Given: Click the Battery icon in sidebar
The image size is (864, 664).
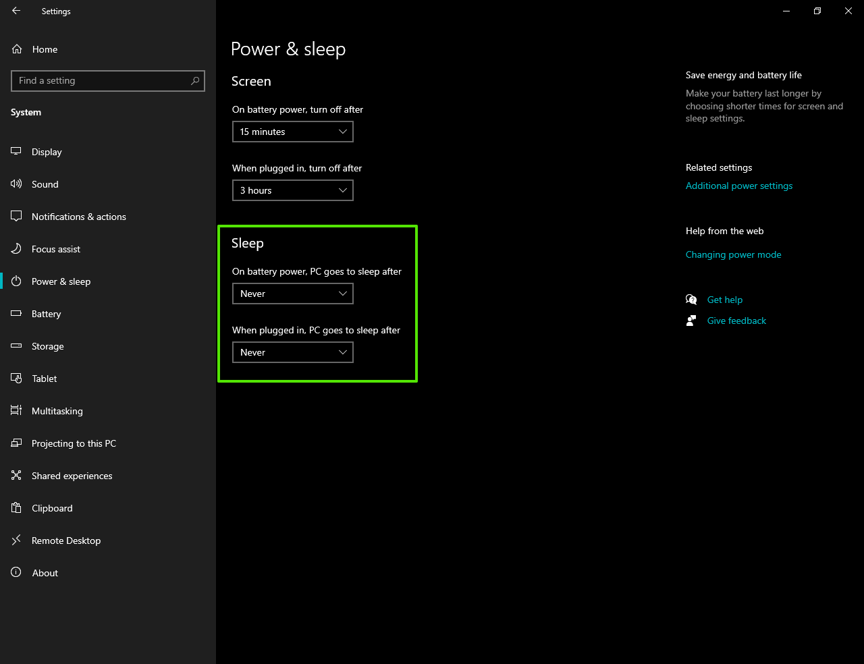Looking at the screenshot, I should coord(16,314).
